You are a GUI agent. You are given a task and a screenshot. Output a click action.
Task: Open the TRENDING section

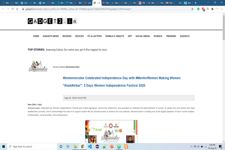point(171,36)
